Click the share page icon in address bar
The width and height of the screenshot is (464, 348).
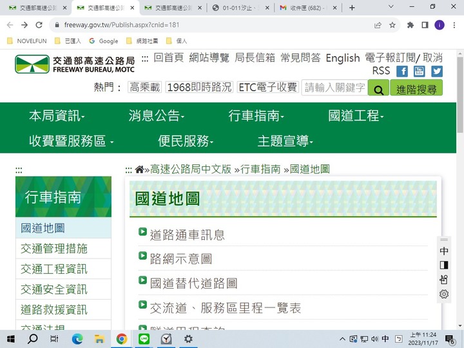tap(378, 25)
